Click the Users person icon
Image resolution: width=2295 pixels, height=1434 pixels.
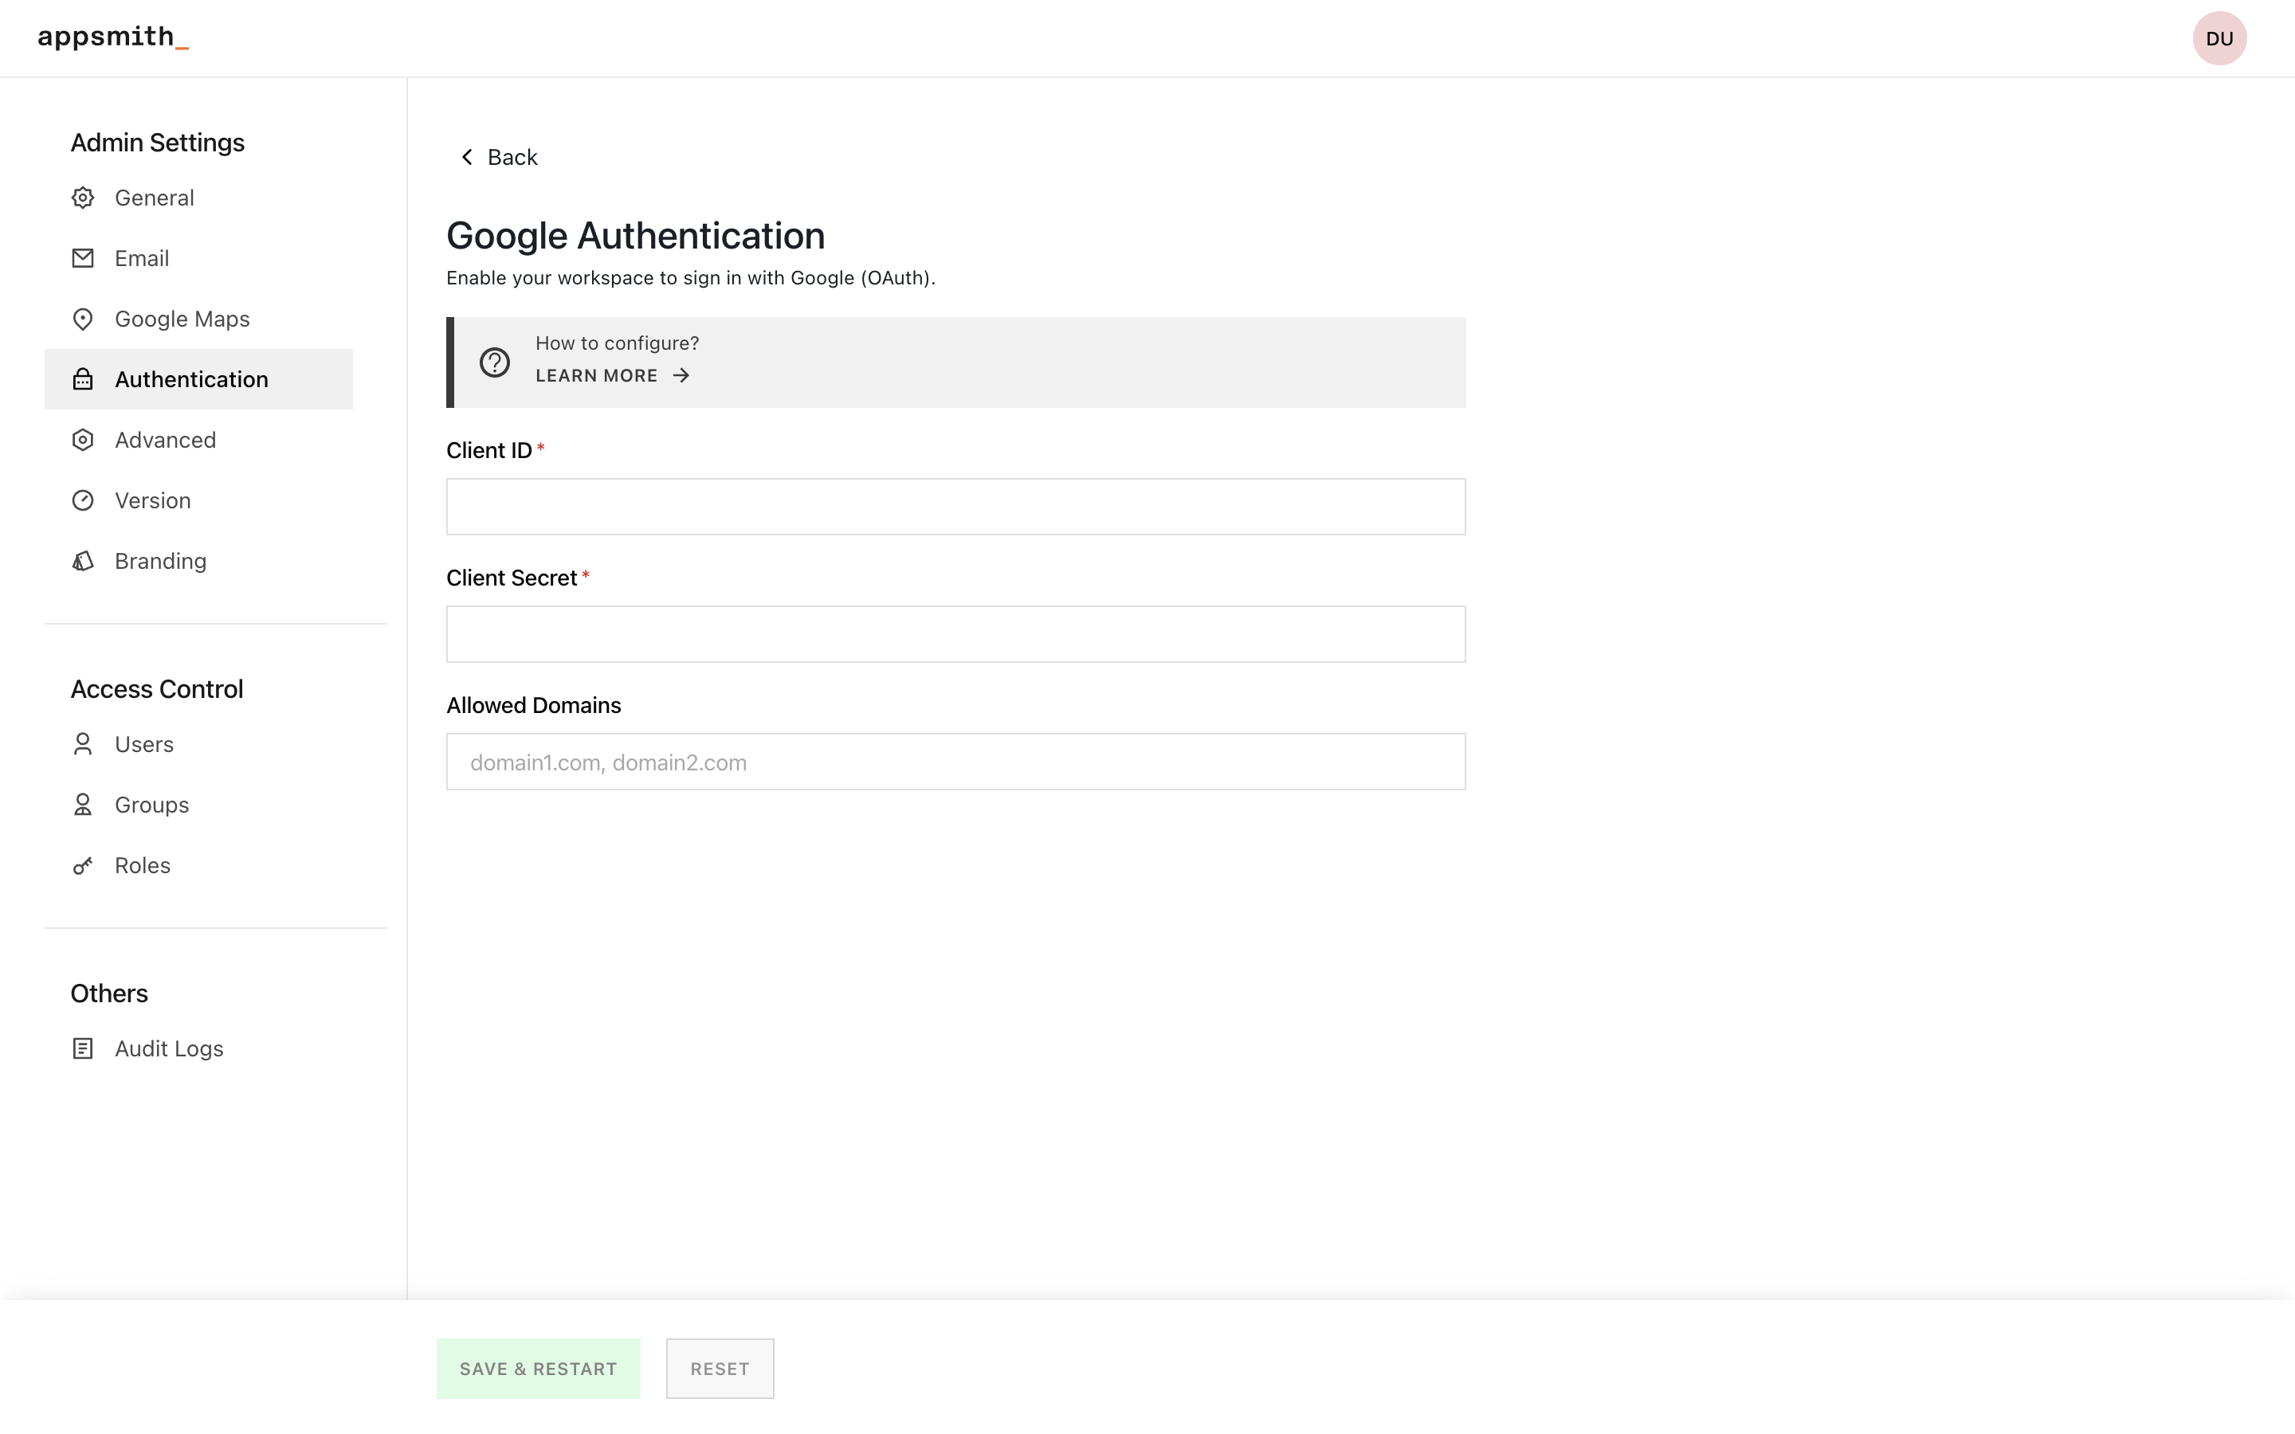(83, 743)
